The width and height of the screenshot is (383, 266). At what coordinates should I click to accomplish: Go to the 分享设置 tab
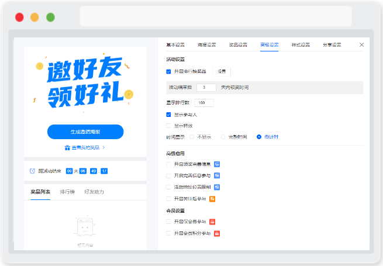pos(332,45)
